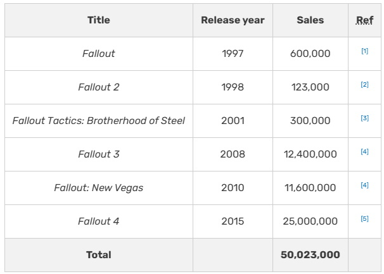This screenshot has width=384, height=274.
Task: Click the Total row label
Action: pos(99,255)
